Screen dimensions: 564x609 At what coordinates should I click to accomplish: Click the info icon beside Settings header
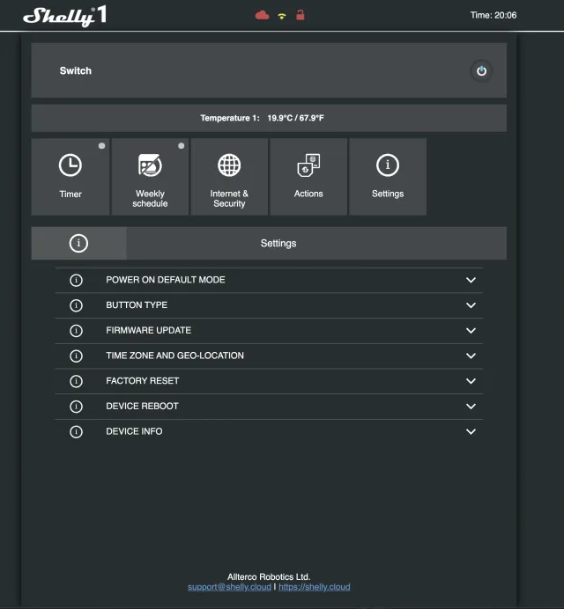pos(78,243)
